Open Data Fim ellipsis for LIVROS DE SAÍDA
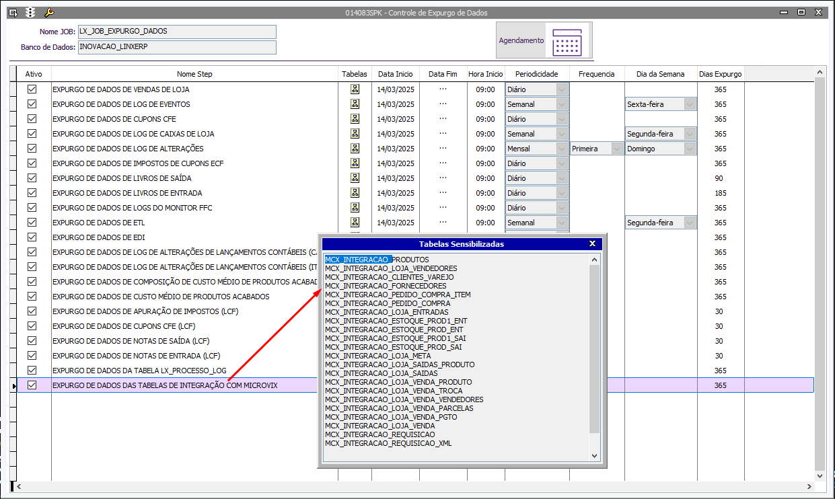The height and width of the screenshot is (499, 835). coord(443,178)
